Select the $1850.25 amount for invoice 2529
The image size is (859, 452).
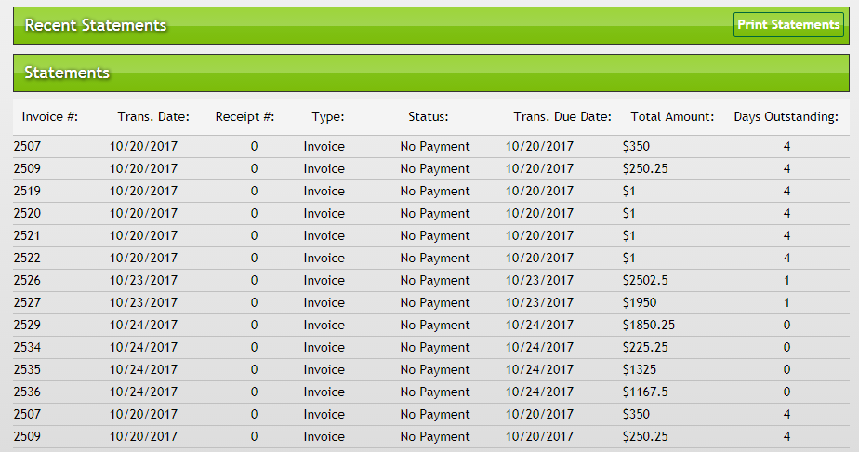point(647,326)
